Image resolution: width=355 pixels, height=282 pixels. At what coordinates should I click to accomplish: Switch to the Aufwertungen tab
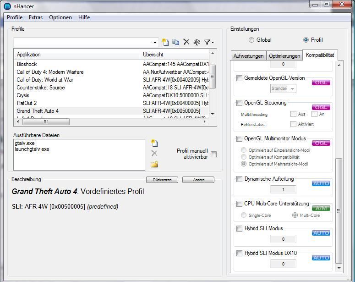248,56
